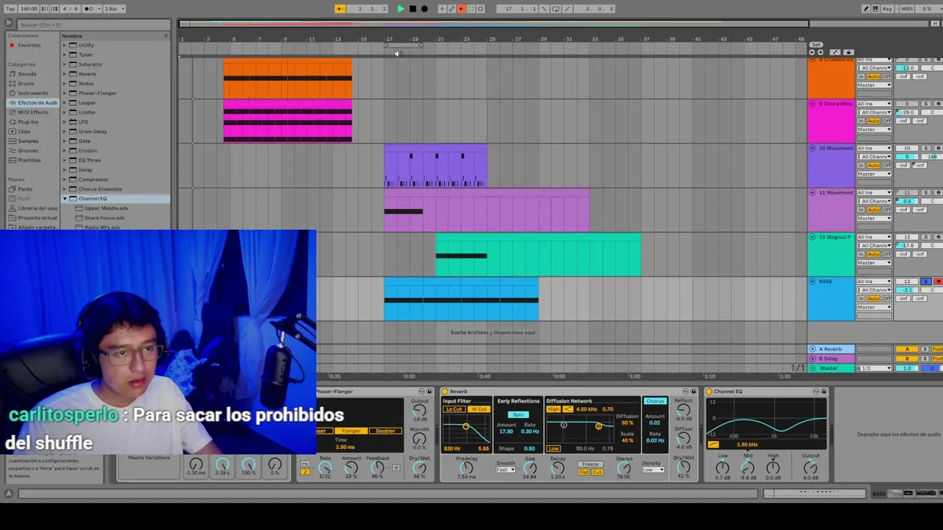Open Favoritos collection in browser

(29, 45)
